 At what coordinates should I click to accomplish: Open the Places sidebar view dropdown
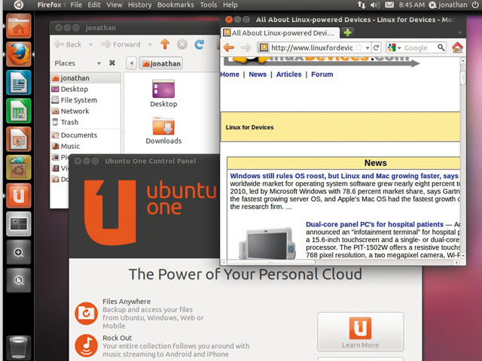pyautogui.click(x=99, y=63)
